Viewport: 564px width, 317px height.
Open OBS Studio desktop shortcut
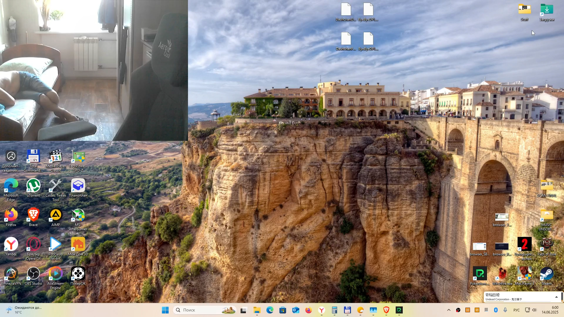33,276
